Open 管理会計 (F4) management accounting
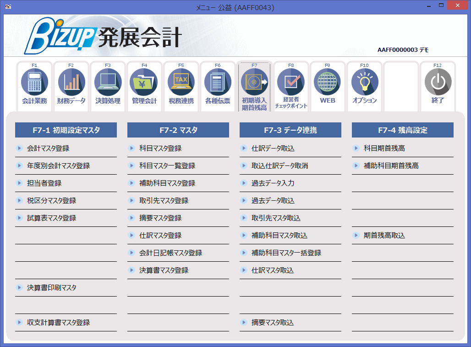The width and height of the screenshot is (471, 347). [144, 86]
